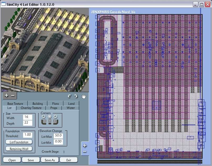Click the 'Width' label
212x166 pixels.
tap(10, 118)
